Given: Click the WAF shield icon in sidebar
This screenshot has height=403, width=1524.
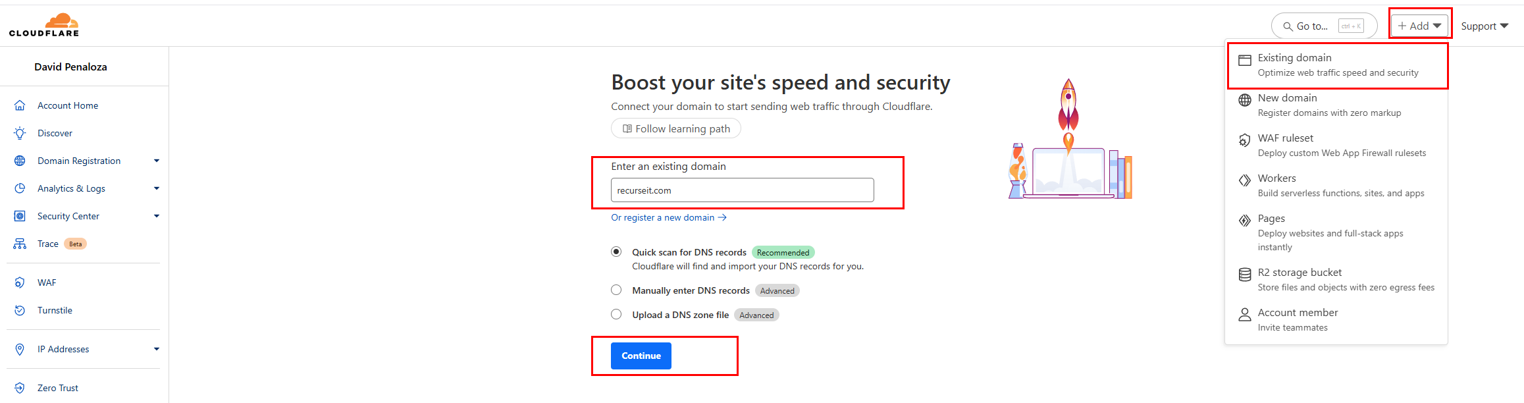Looking at the screenshot, I should [x=20, y=282].
